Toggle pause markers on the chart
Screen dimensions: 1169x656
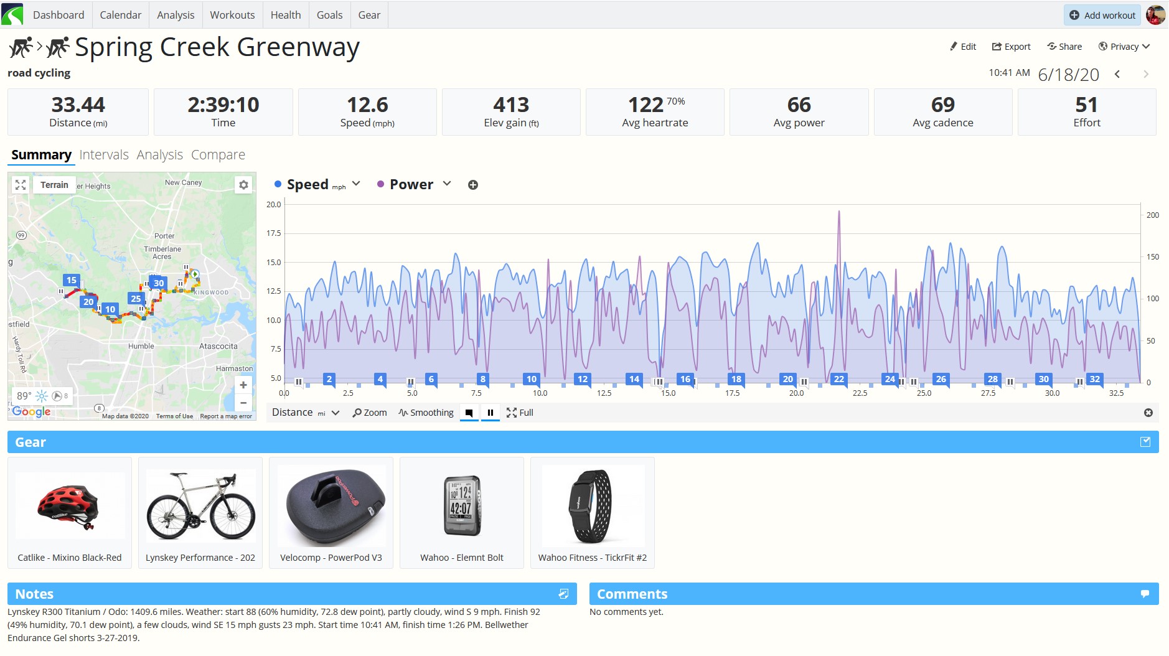(x=491, y=413)
